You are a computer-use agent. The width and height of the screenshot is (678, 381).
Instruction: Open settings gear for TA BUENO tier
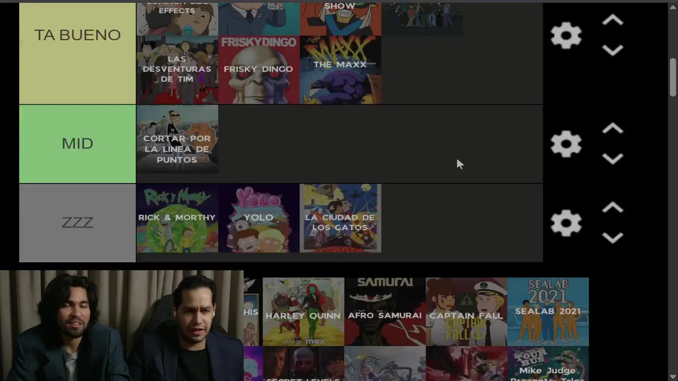coord(566,36)
